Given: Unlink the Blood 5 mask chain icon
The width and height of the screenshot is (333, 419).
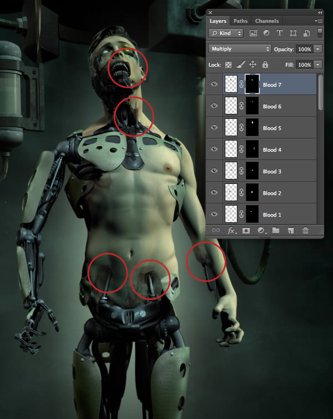Looking at the screenshot, I should point(241,127).
